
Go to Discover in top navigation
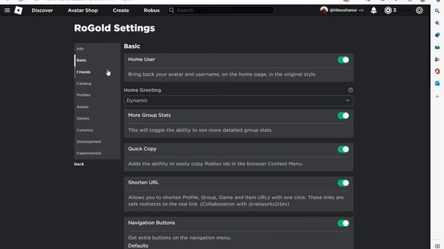click(42, 10)
